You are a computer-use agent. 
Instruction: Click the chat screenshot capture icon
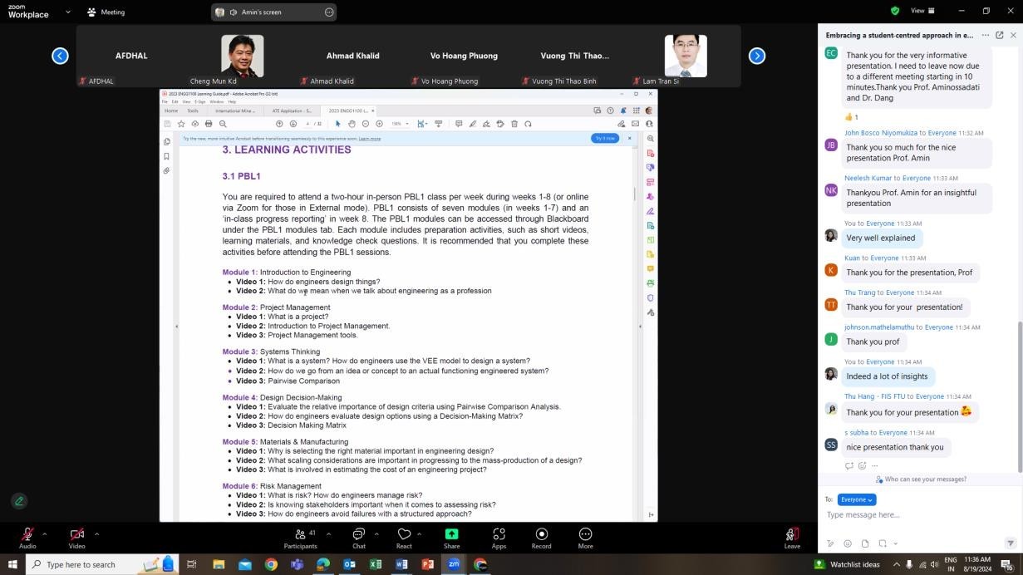[x=882, y=544]
